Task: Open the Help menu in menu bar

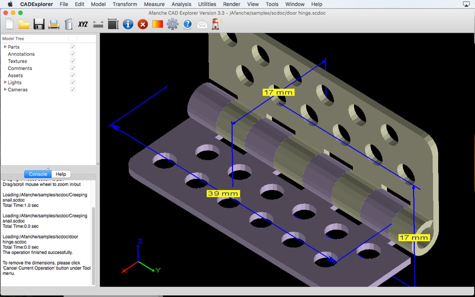Action: [317, 4]
